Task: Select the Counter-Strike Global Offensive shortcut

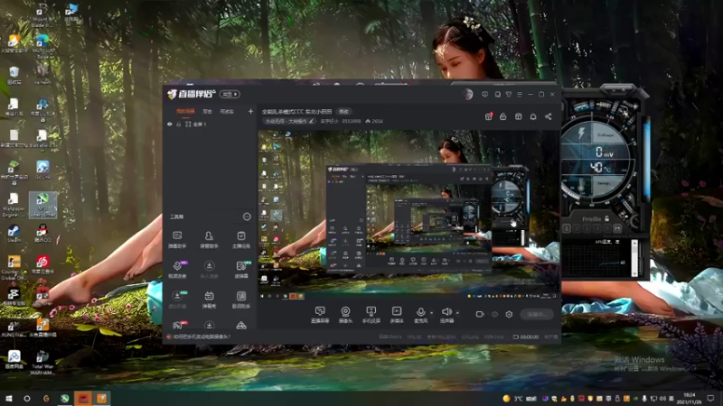Action: 14,268
